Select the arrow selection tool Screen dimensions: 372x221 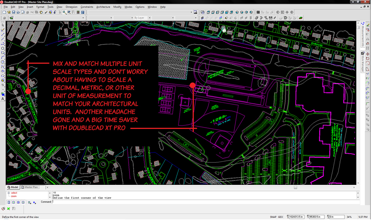point(3,25)
